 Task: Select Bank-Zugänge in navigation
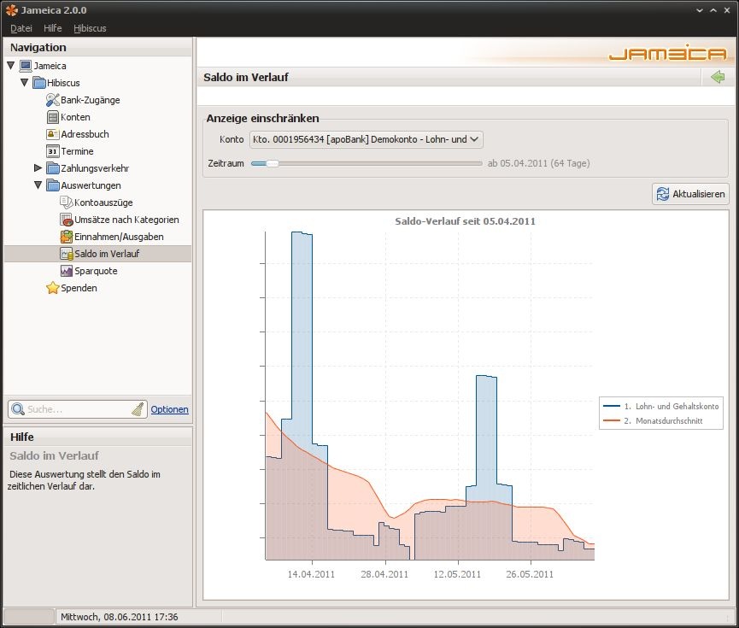pyautogui.click(x=90, y=100)
